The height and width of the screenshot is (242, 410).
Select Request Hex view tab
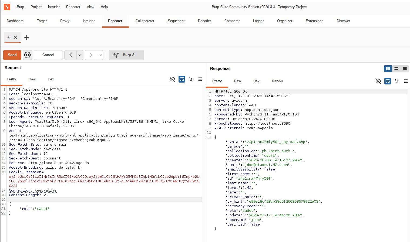pos(51,79)
